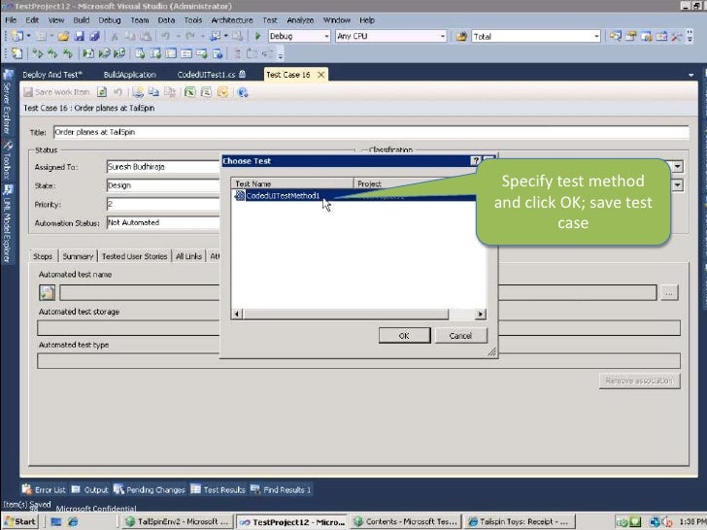Open the document tabs list dropdown arrow

(690, 75)
